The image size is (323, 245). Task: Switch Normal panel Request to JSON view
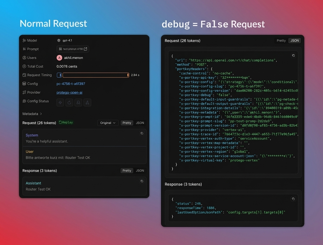[140, 123]
